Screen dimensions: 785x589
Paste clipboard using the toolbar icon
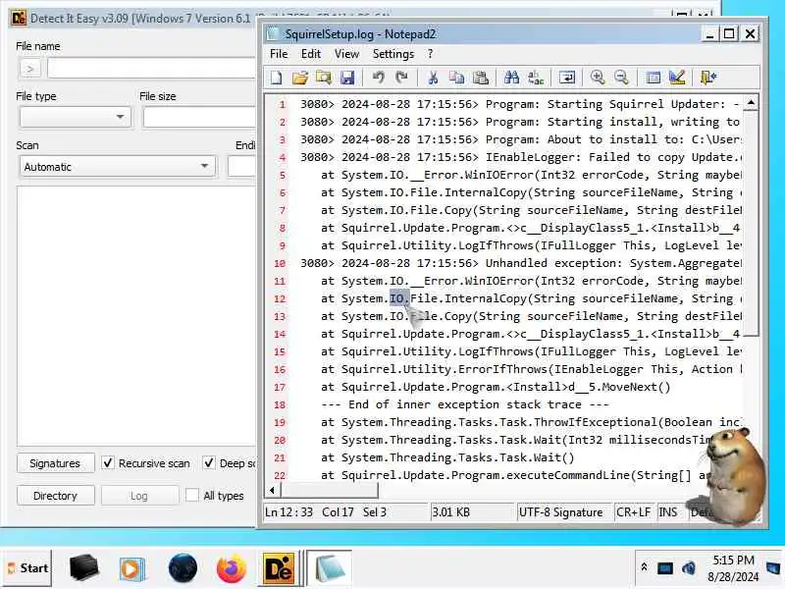point(480,78)
